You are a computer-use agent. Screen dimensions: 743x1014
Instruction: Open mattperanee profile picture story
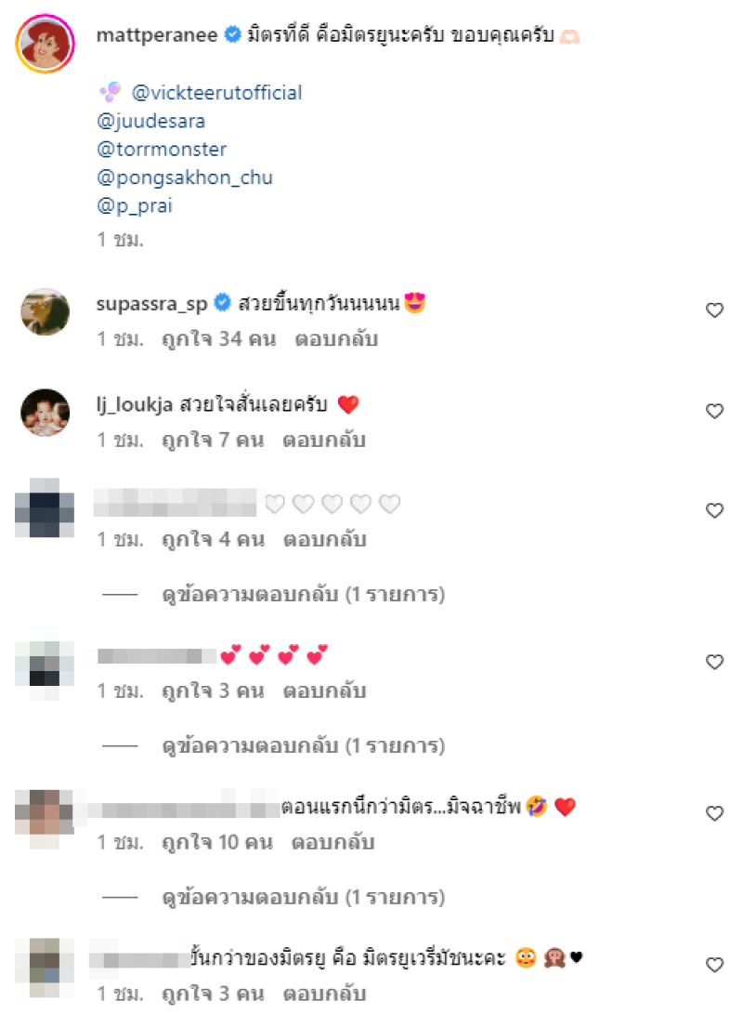[x=46, y=44]
